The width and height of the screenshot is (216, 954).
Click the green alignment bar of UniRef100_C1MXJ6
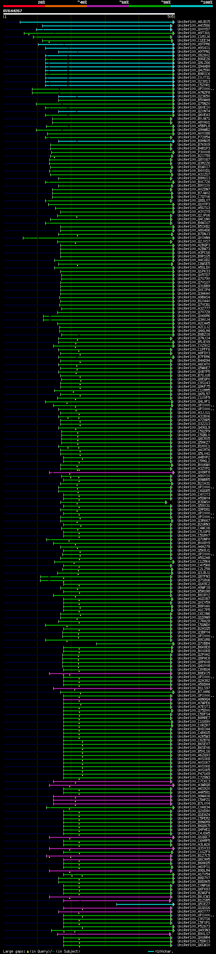tap(103, 37)
